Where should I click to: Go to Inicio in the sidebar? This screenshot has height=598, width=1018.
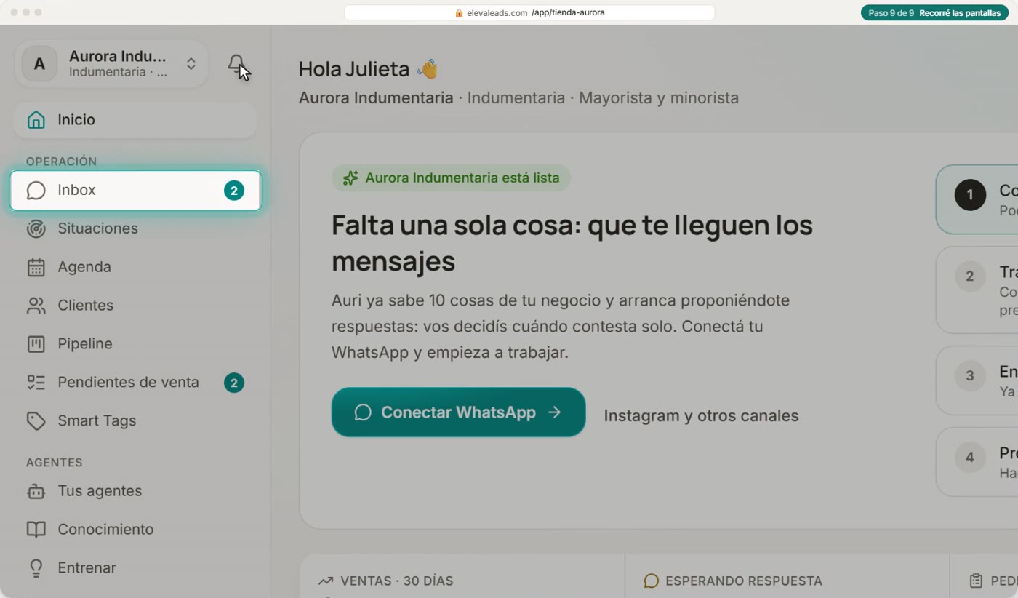point(135,120)
